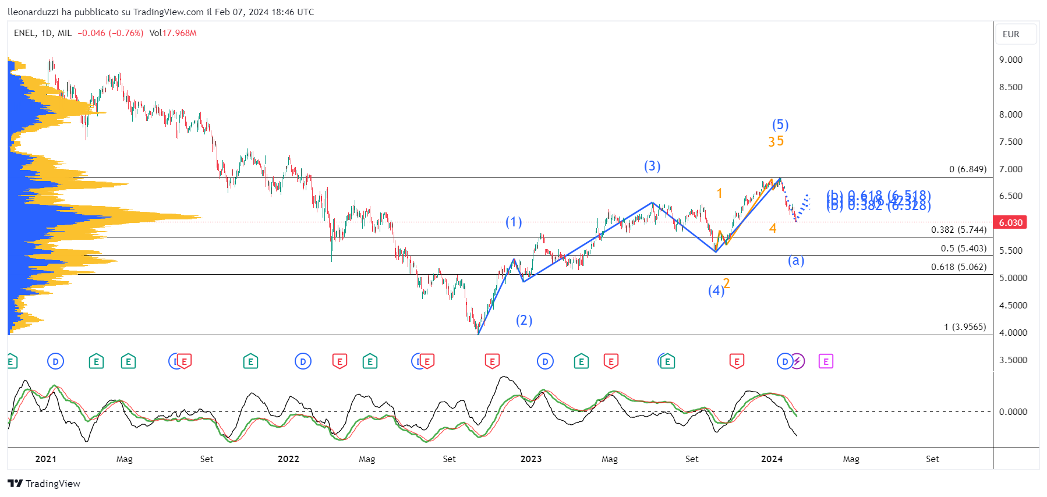Click the orange sub-wave label 1
Viewport: 1047px width, 497px height.
tap(720, 194)
